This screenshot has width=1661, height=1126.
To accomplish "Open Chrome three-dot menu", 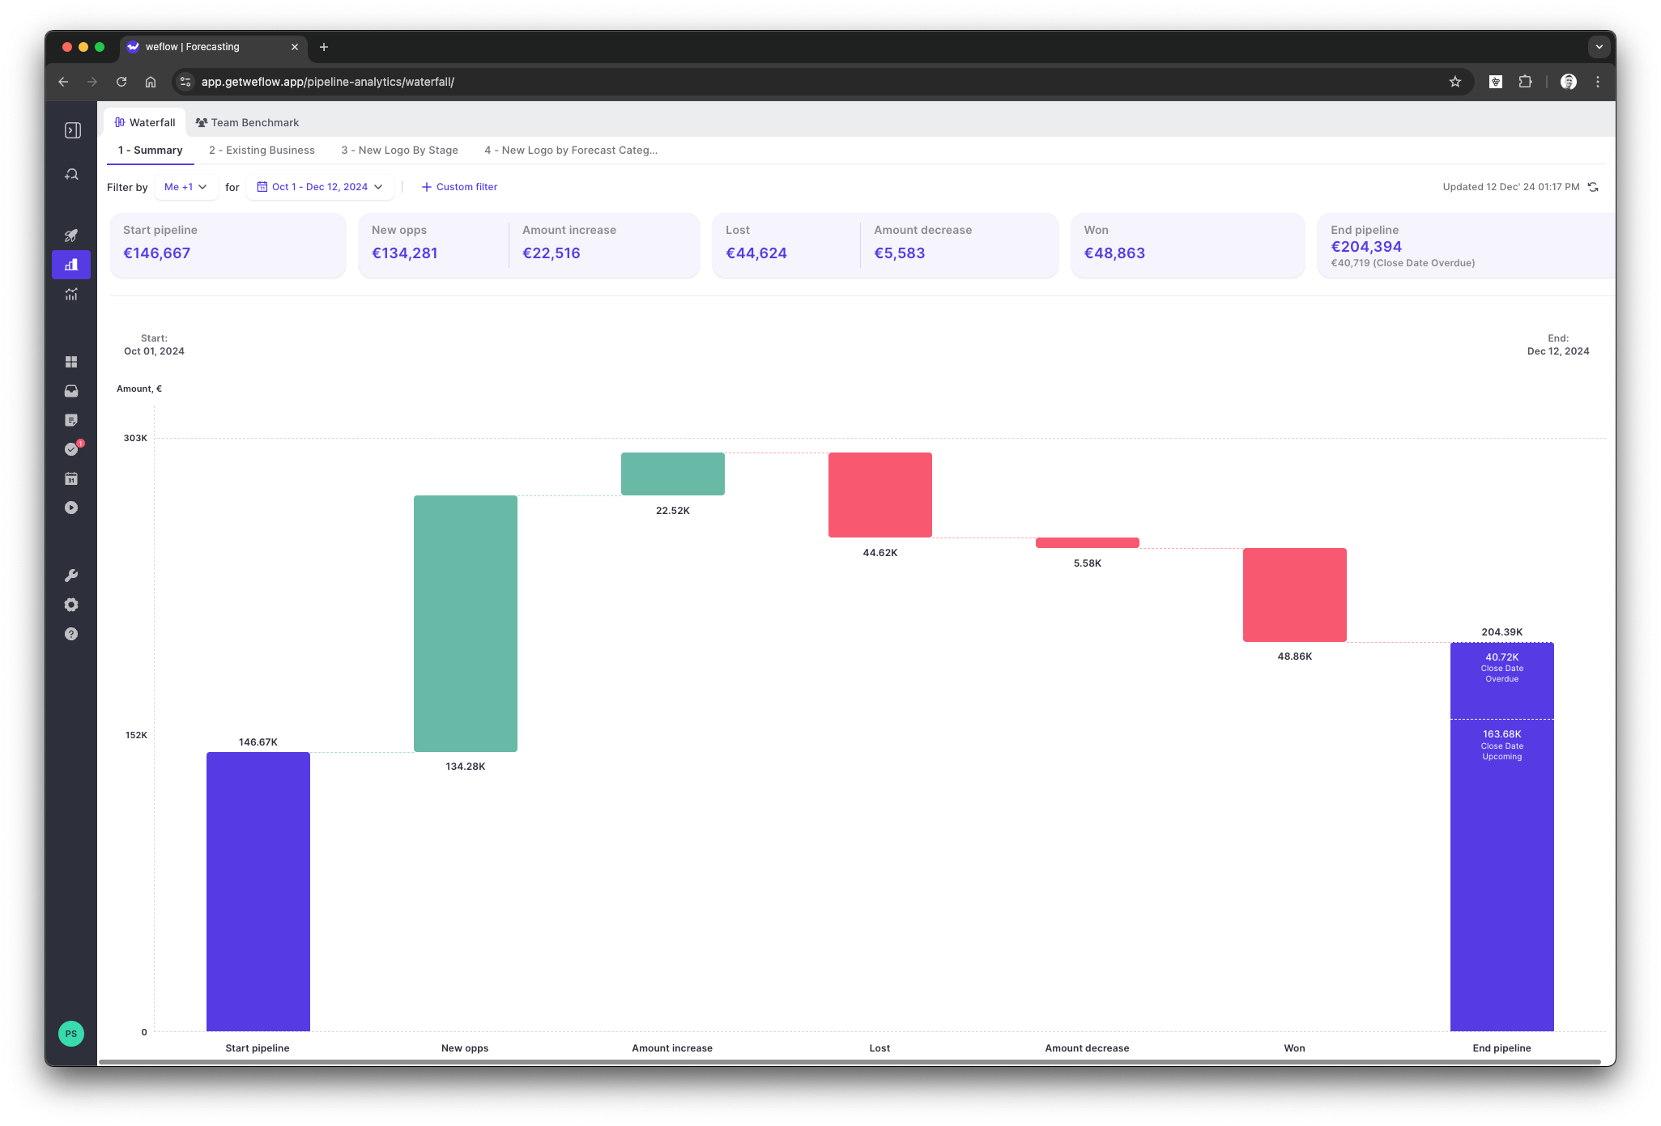I will (1598, 82).
